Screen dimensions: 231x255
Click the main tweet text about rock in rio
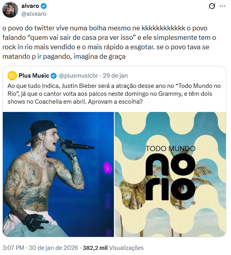click(109, 42)
